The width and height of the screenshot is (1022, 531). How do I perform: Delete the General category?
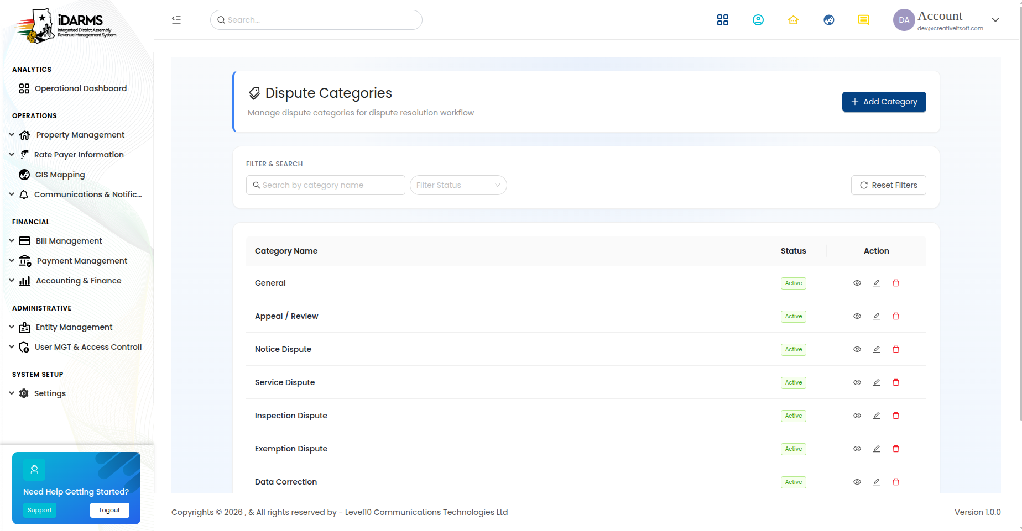tap(896, 283)
